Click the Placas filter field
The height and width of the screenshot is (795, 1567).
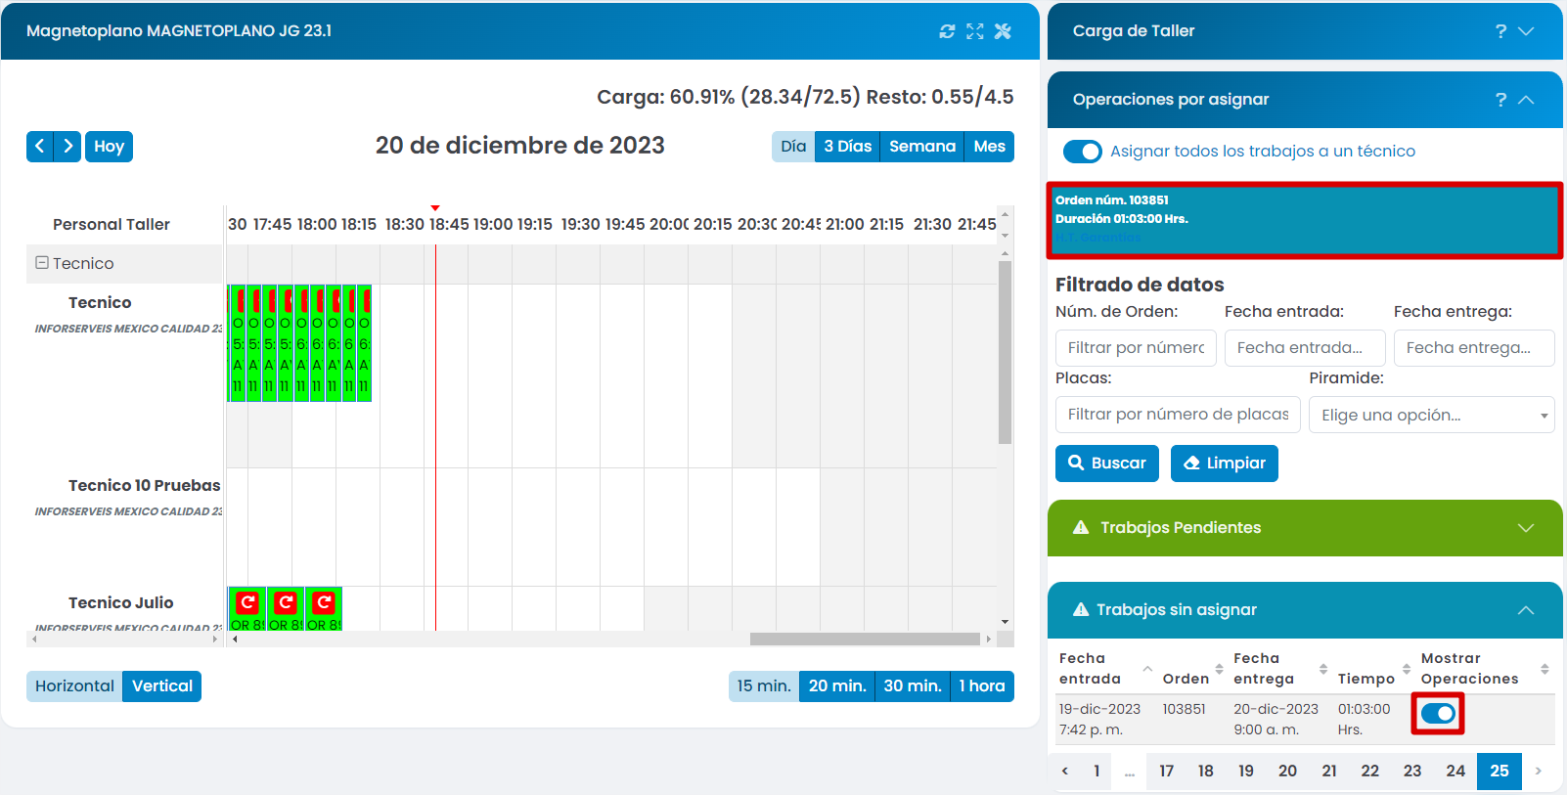pos(1178,415)
